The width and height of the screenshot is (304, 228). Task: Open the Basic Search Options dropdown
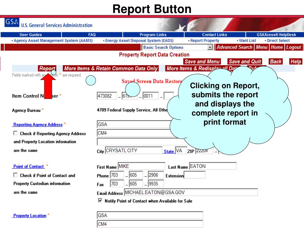(177, 47)
